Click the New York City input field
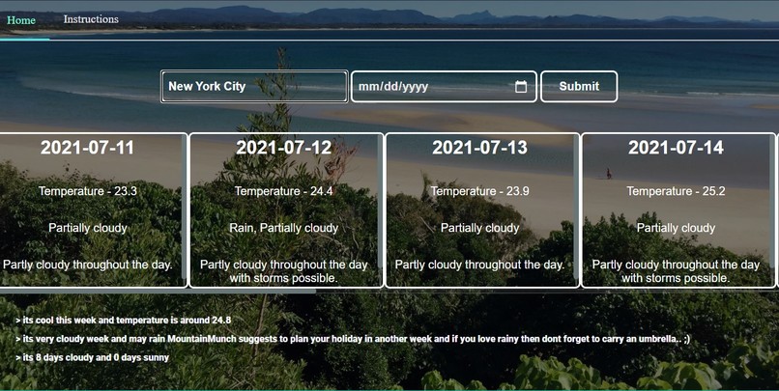This screenshot has width=779, height=391. pos(254,86)
